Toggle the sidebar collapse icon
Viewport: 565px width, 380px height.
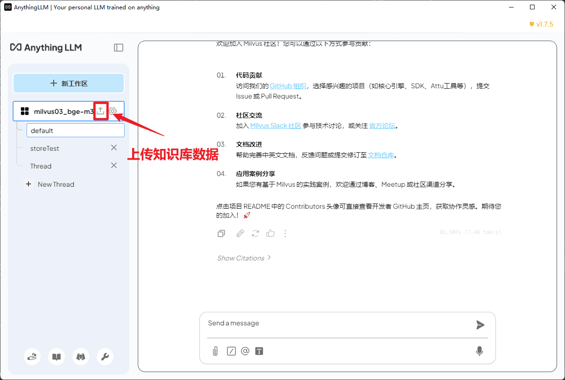coord(119,48)
